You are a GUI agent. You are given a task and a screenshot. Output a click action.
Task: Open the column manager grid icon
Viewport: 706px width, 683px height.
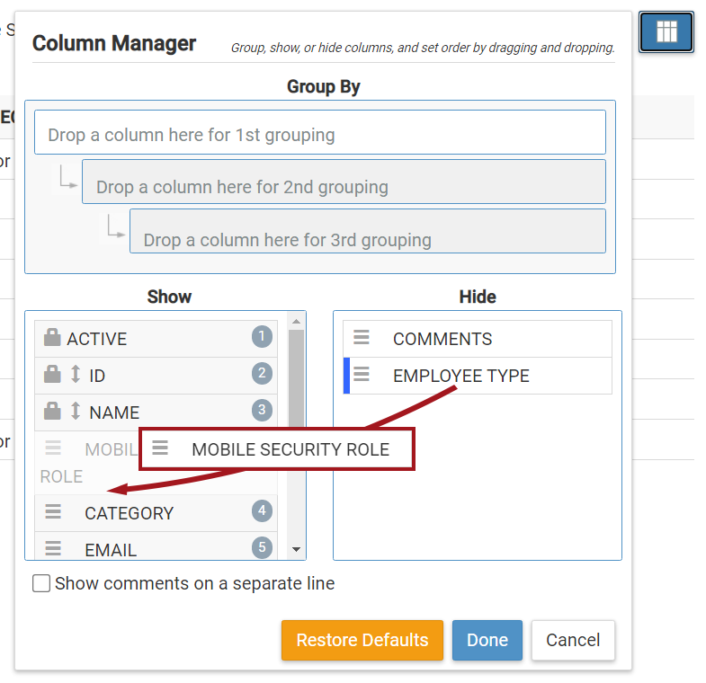666,32
